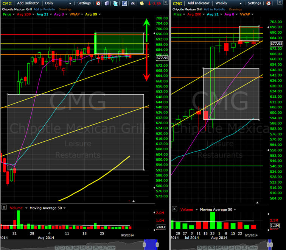Image resolution: width=286 pixels, height=250 pixels.
Task: Click Add Indicator on the daily chart
Action: 28,3
